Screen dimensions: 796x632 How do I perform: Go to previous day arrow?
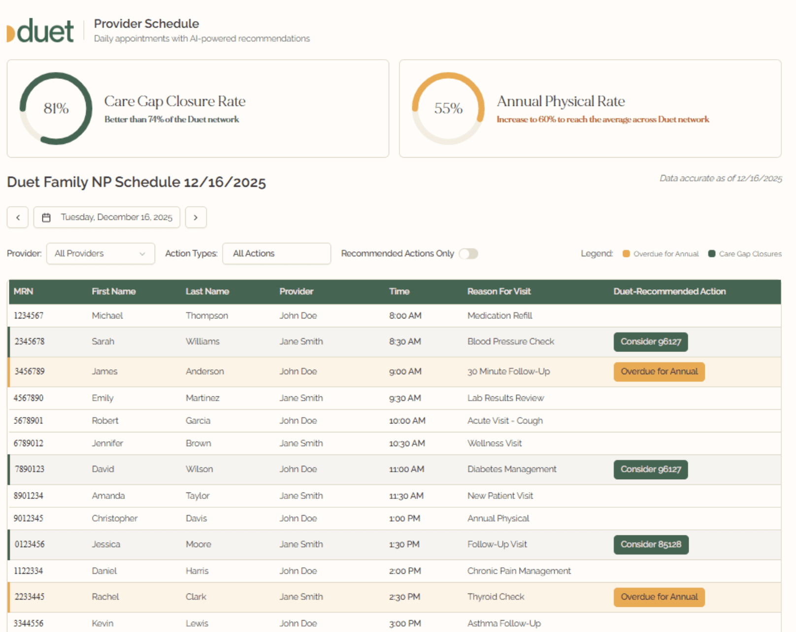pos(18,217)
